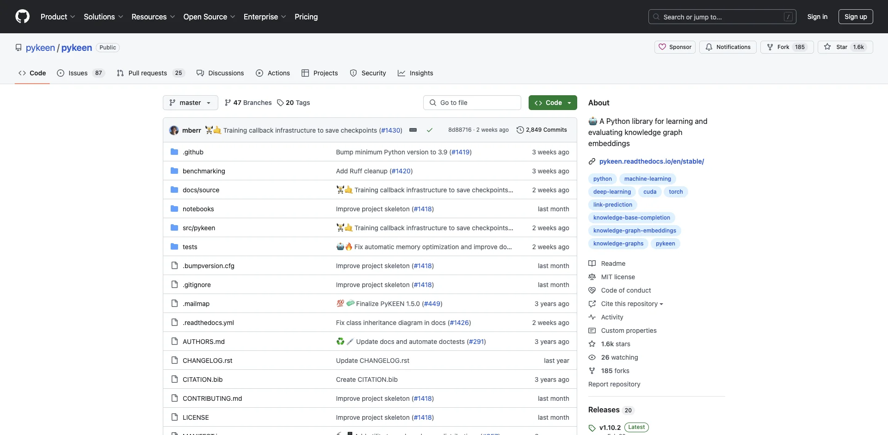Click the Notifications bell button
Screen dimensions: 888x435
coord(728,47)
